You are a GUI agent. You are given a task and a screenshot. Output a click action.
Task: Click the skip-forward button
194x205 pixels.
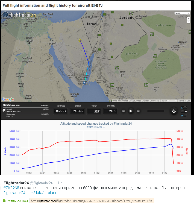[139, 111]
